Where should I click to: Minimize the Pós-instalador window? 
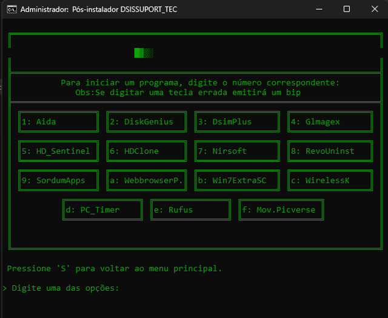pos(318,9)
